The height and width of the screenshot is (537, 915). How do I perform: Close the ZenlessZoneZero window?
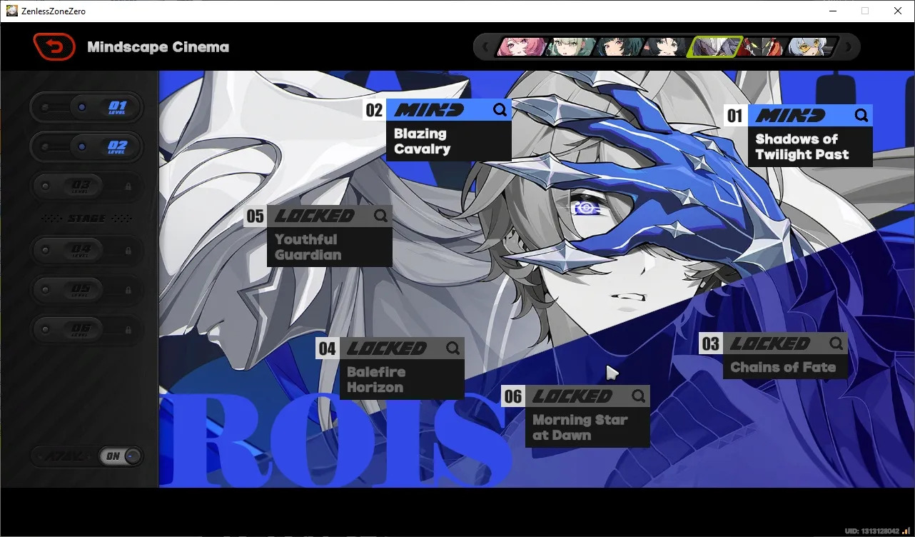point(898,11)
